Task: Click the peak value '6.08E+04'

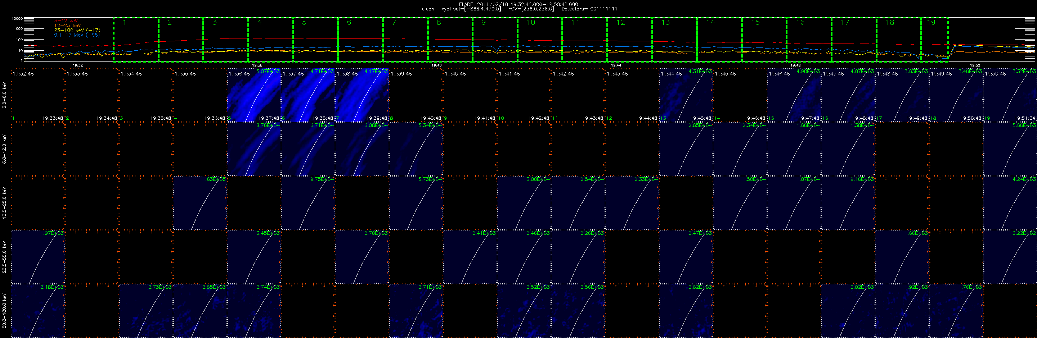Action: [x=376, y=125]
